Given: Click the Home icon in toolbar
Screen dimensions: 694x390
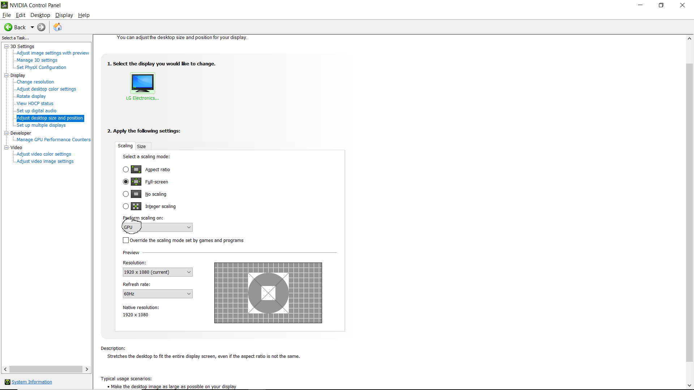Looking at the screenshot, I should (x=57, y=27).
